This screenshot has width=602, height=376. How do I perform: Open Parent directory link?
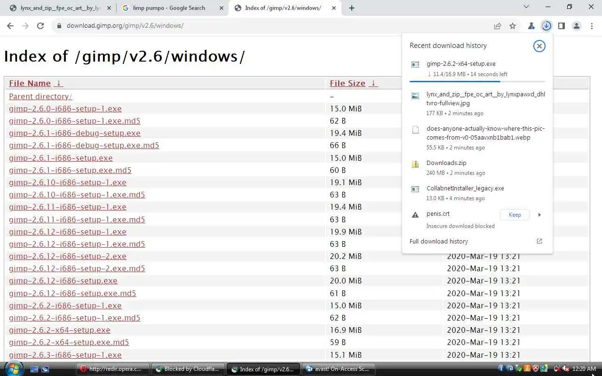[x=40, y=96]
